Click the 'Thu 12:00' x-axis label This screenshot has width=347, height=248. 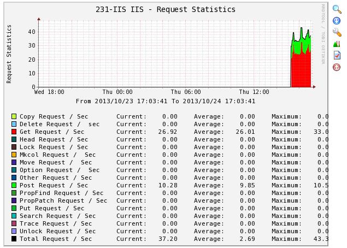click(254, 92)
